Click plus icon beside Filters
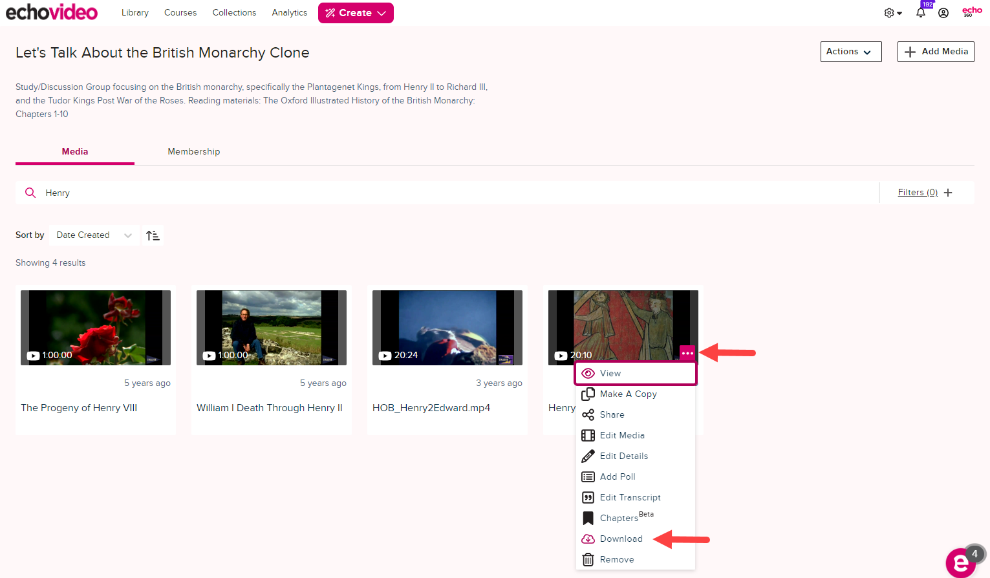This screenshot has height=578, width=990. (x=948, y=193)
